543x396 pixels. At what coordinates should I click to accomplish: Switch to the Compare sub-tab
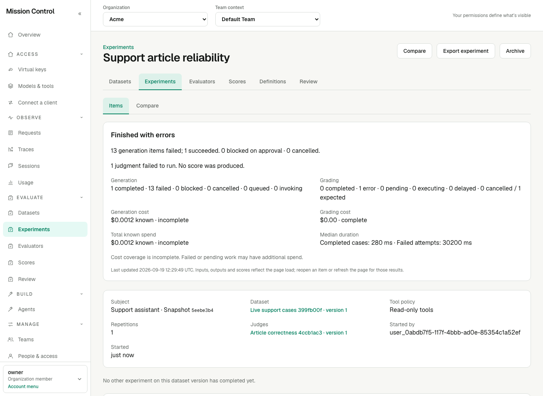[x=147, y=106]
